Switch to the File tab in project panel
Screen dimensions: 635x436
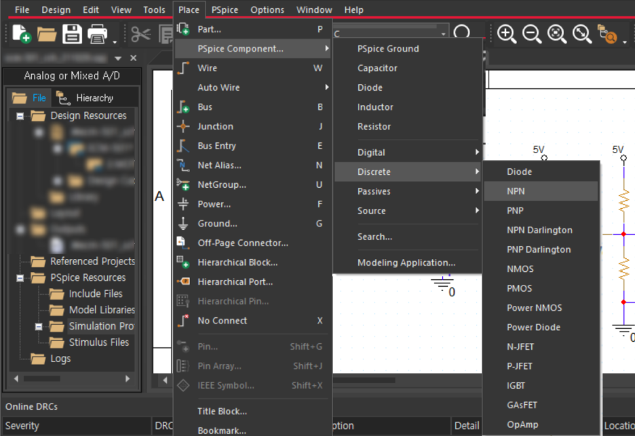coord(29,98)
